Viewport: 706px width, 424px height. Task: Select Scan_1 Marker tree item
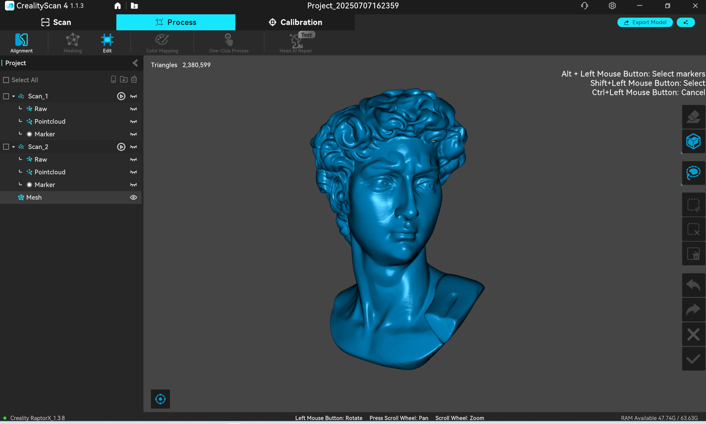(x=45, y=134)
